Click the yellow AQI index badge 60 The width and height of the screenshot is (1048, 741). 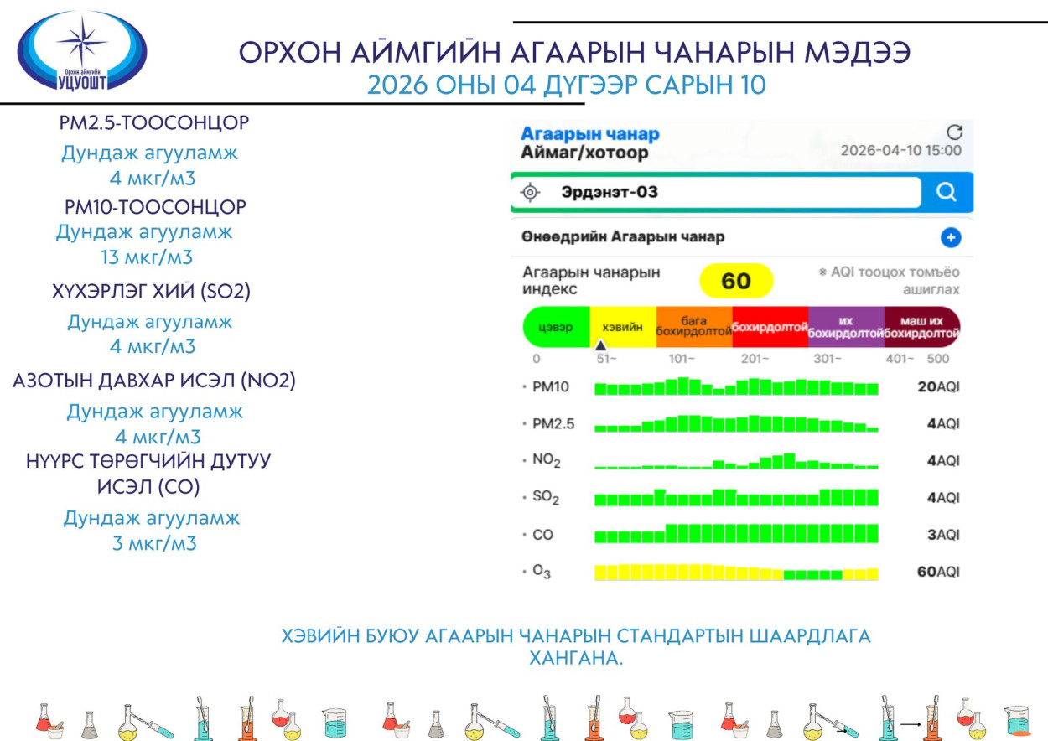tap(735, 281)
